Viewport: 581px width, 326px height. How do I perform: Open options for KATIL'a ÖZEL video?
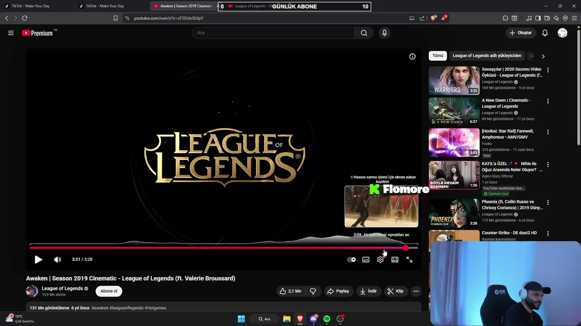[x=548, y=164]
